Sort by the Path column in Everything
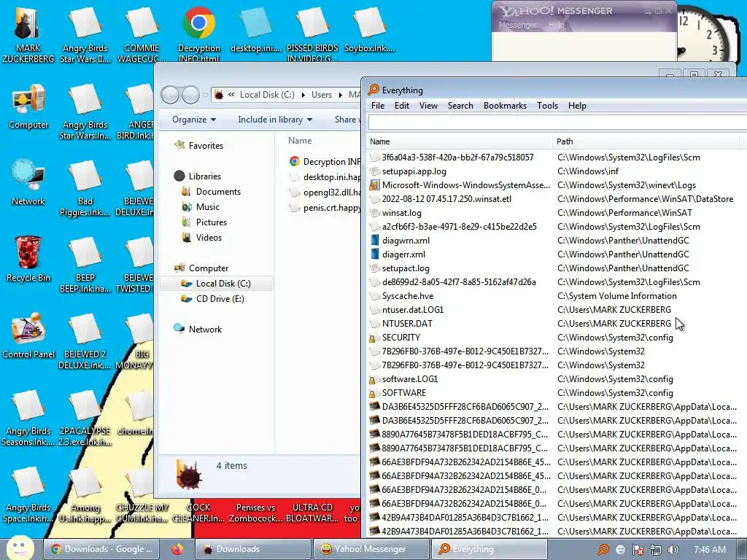This screenshot has width=747, height=560. (646, 141)
